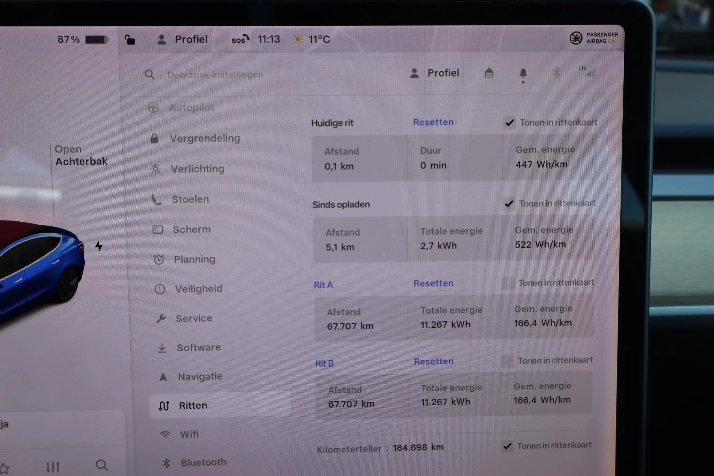Enable Tonen in rittenkaart for Rit A

508,283
